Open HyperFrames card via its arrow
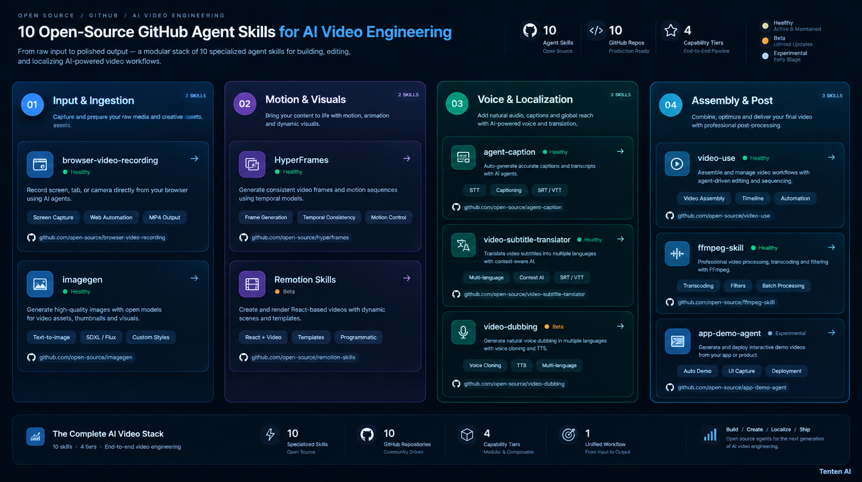The image size is (862, 482). [x=407, y=158]
